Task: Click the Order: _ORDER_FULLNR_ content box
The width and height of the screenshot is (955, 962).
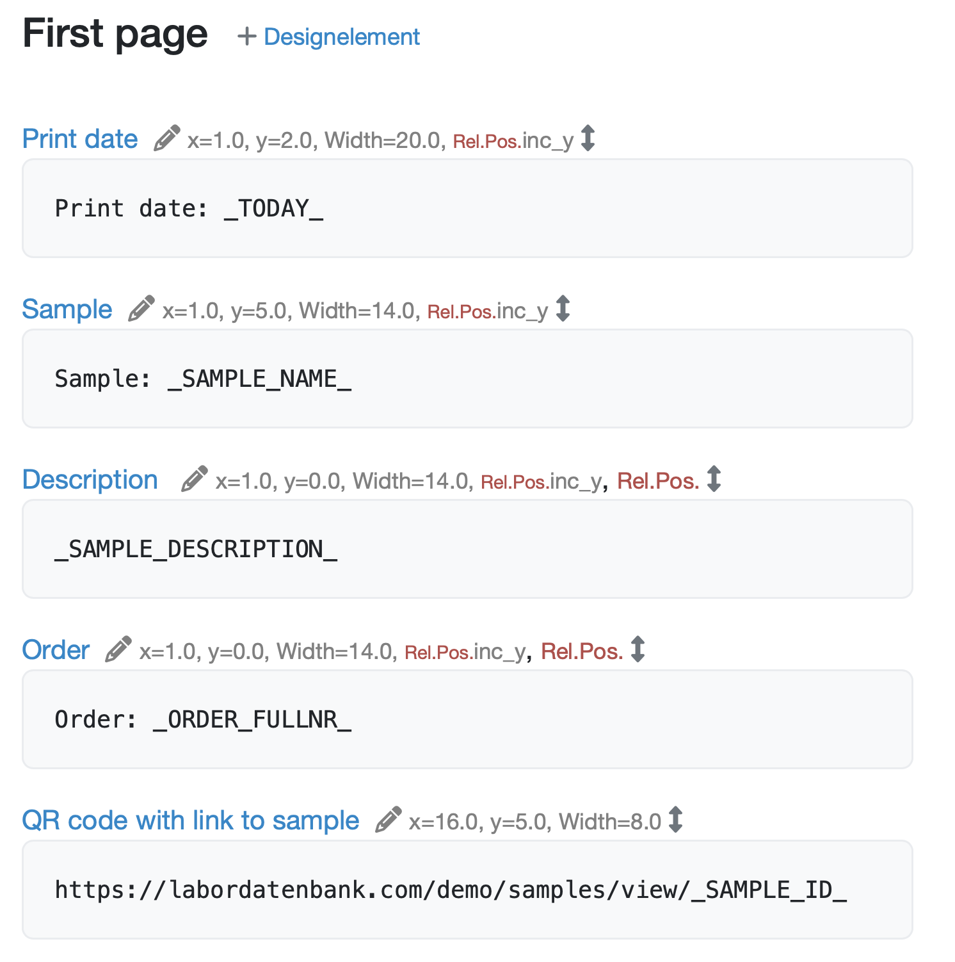Action: (467, 719)
